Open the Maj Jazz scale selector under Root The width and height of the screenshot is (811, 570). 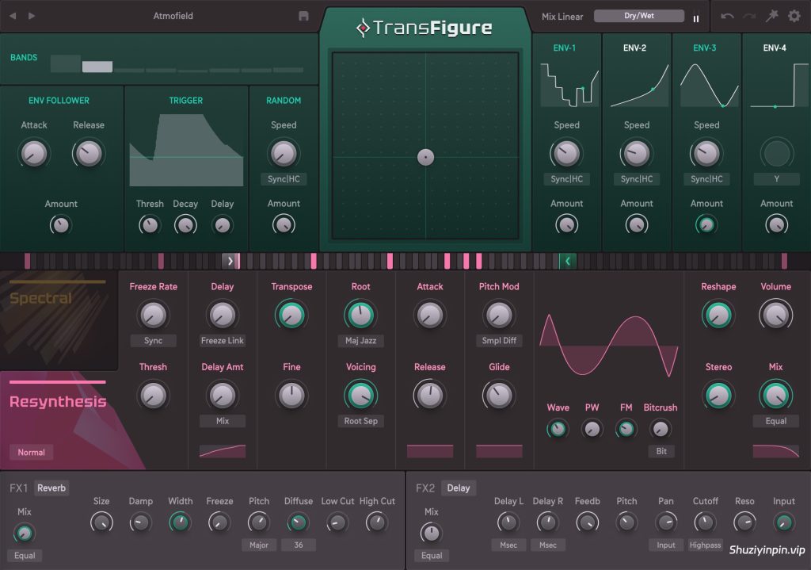point(360,340)
